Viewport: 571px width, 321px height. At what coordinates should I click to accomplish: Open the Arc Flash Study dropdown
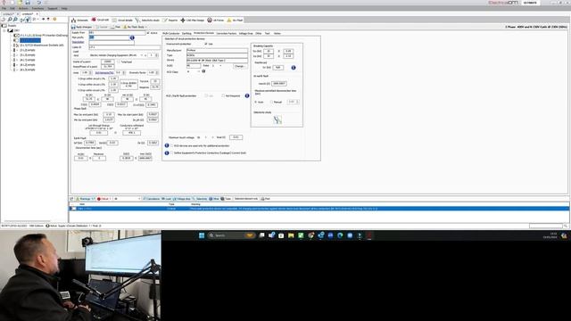[x=146, y=27]
